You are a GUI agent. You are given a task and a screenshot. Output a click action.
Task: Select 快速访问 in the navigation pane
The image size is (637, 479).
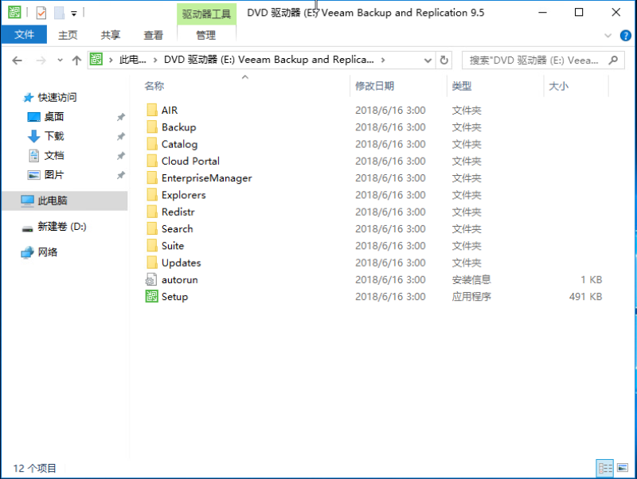pyautogui.click(x=57, y=97)
